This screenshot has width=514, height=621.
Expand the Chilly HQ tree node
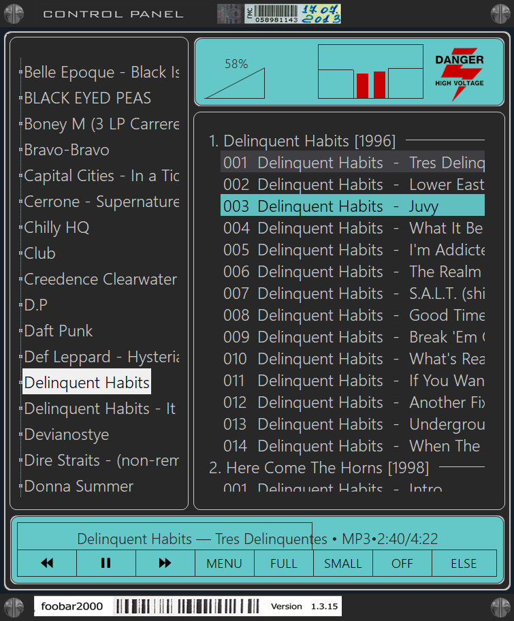pyautogui.click(x=20, y=227)
